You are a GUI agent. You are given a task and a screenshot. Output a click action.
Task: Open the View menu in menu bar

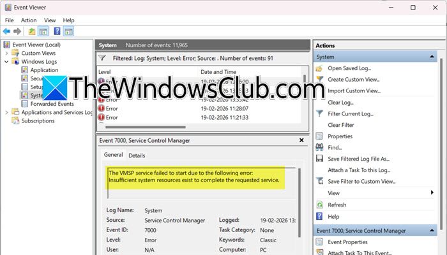click(50, 20)
